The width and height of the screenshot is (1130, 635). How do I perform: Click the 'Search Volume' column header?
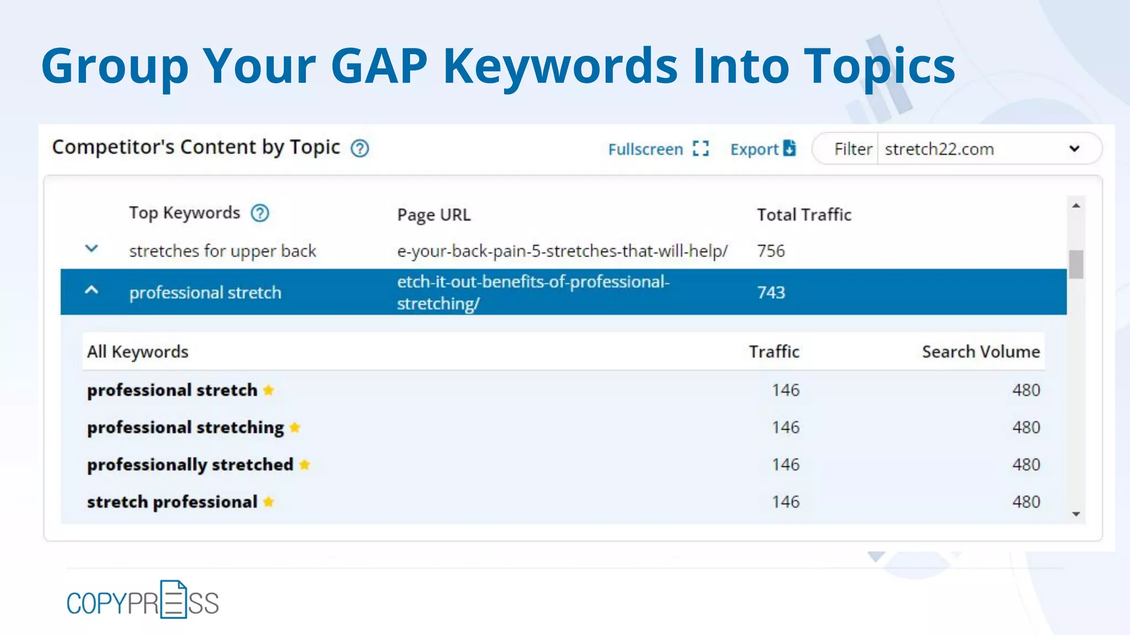pos(981,352)
